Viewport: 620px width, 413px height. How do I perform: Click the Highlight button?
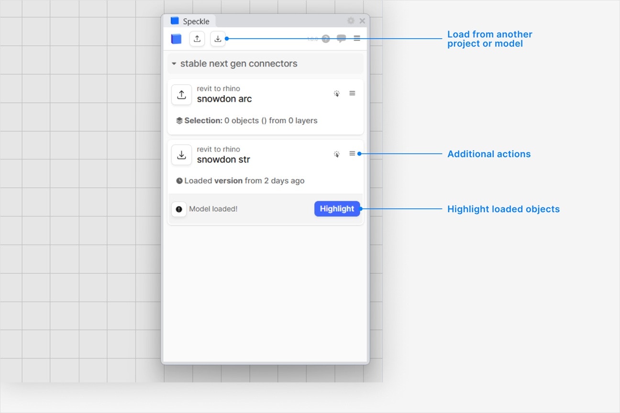pos(337,209)
